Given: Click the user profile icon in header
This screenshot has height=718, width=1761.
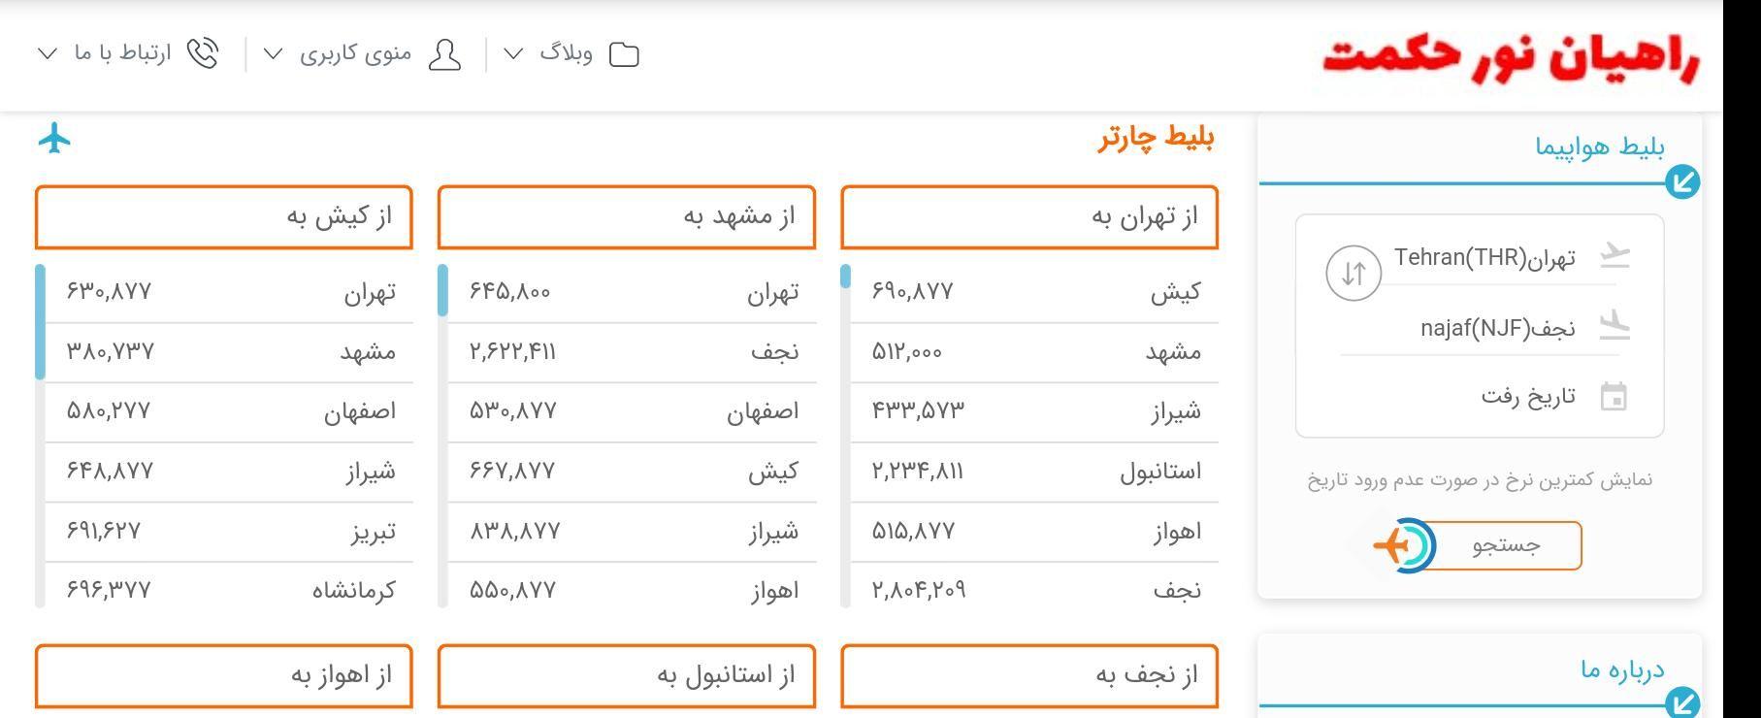Looking at the screenshot, I should pyautogui.click(x=444, y=54).
